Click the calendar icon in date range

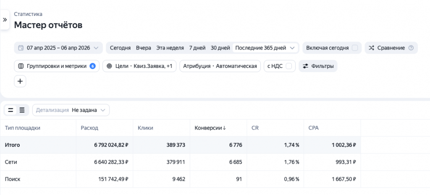pos(21,48)
